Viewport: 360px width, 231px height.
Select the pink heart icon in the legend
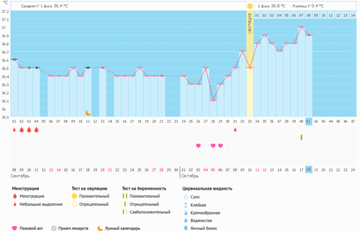pyautogui.click(x=14, y=228)
